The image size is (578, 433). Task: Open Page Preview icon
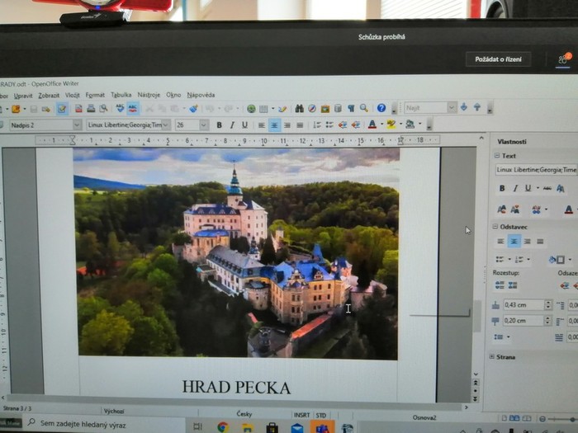[103, 108]
